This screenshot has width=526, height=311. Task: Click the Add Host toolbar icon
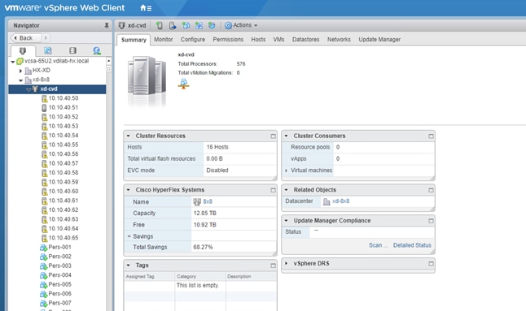160,25
